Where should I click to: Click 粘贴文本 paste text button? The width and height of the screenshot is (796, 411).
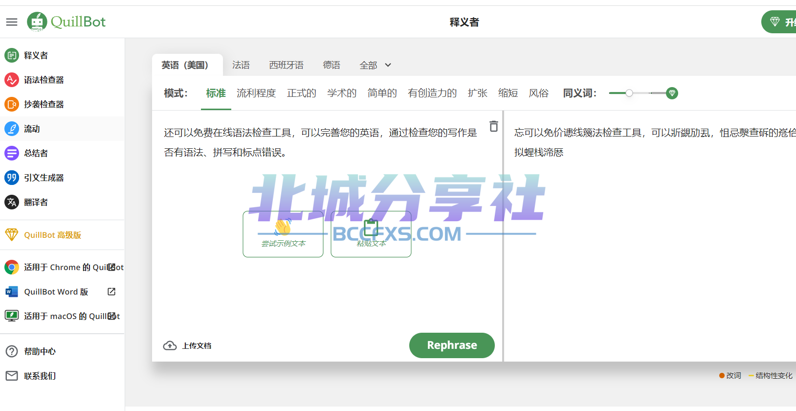[371, 234]
